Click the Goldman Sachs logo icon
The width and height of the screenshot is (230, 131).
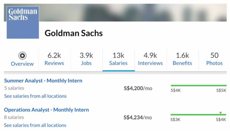click(x=23, y=22)
